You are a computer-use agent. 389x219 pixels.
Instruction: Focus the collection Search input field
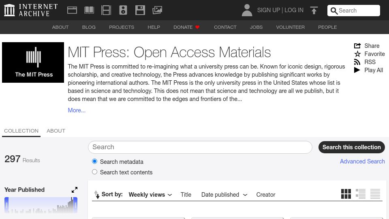click(200, 147)
